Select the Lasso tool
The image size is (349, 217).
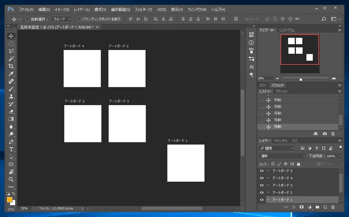(11, 51)
